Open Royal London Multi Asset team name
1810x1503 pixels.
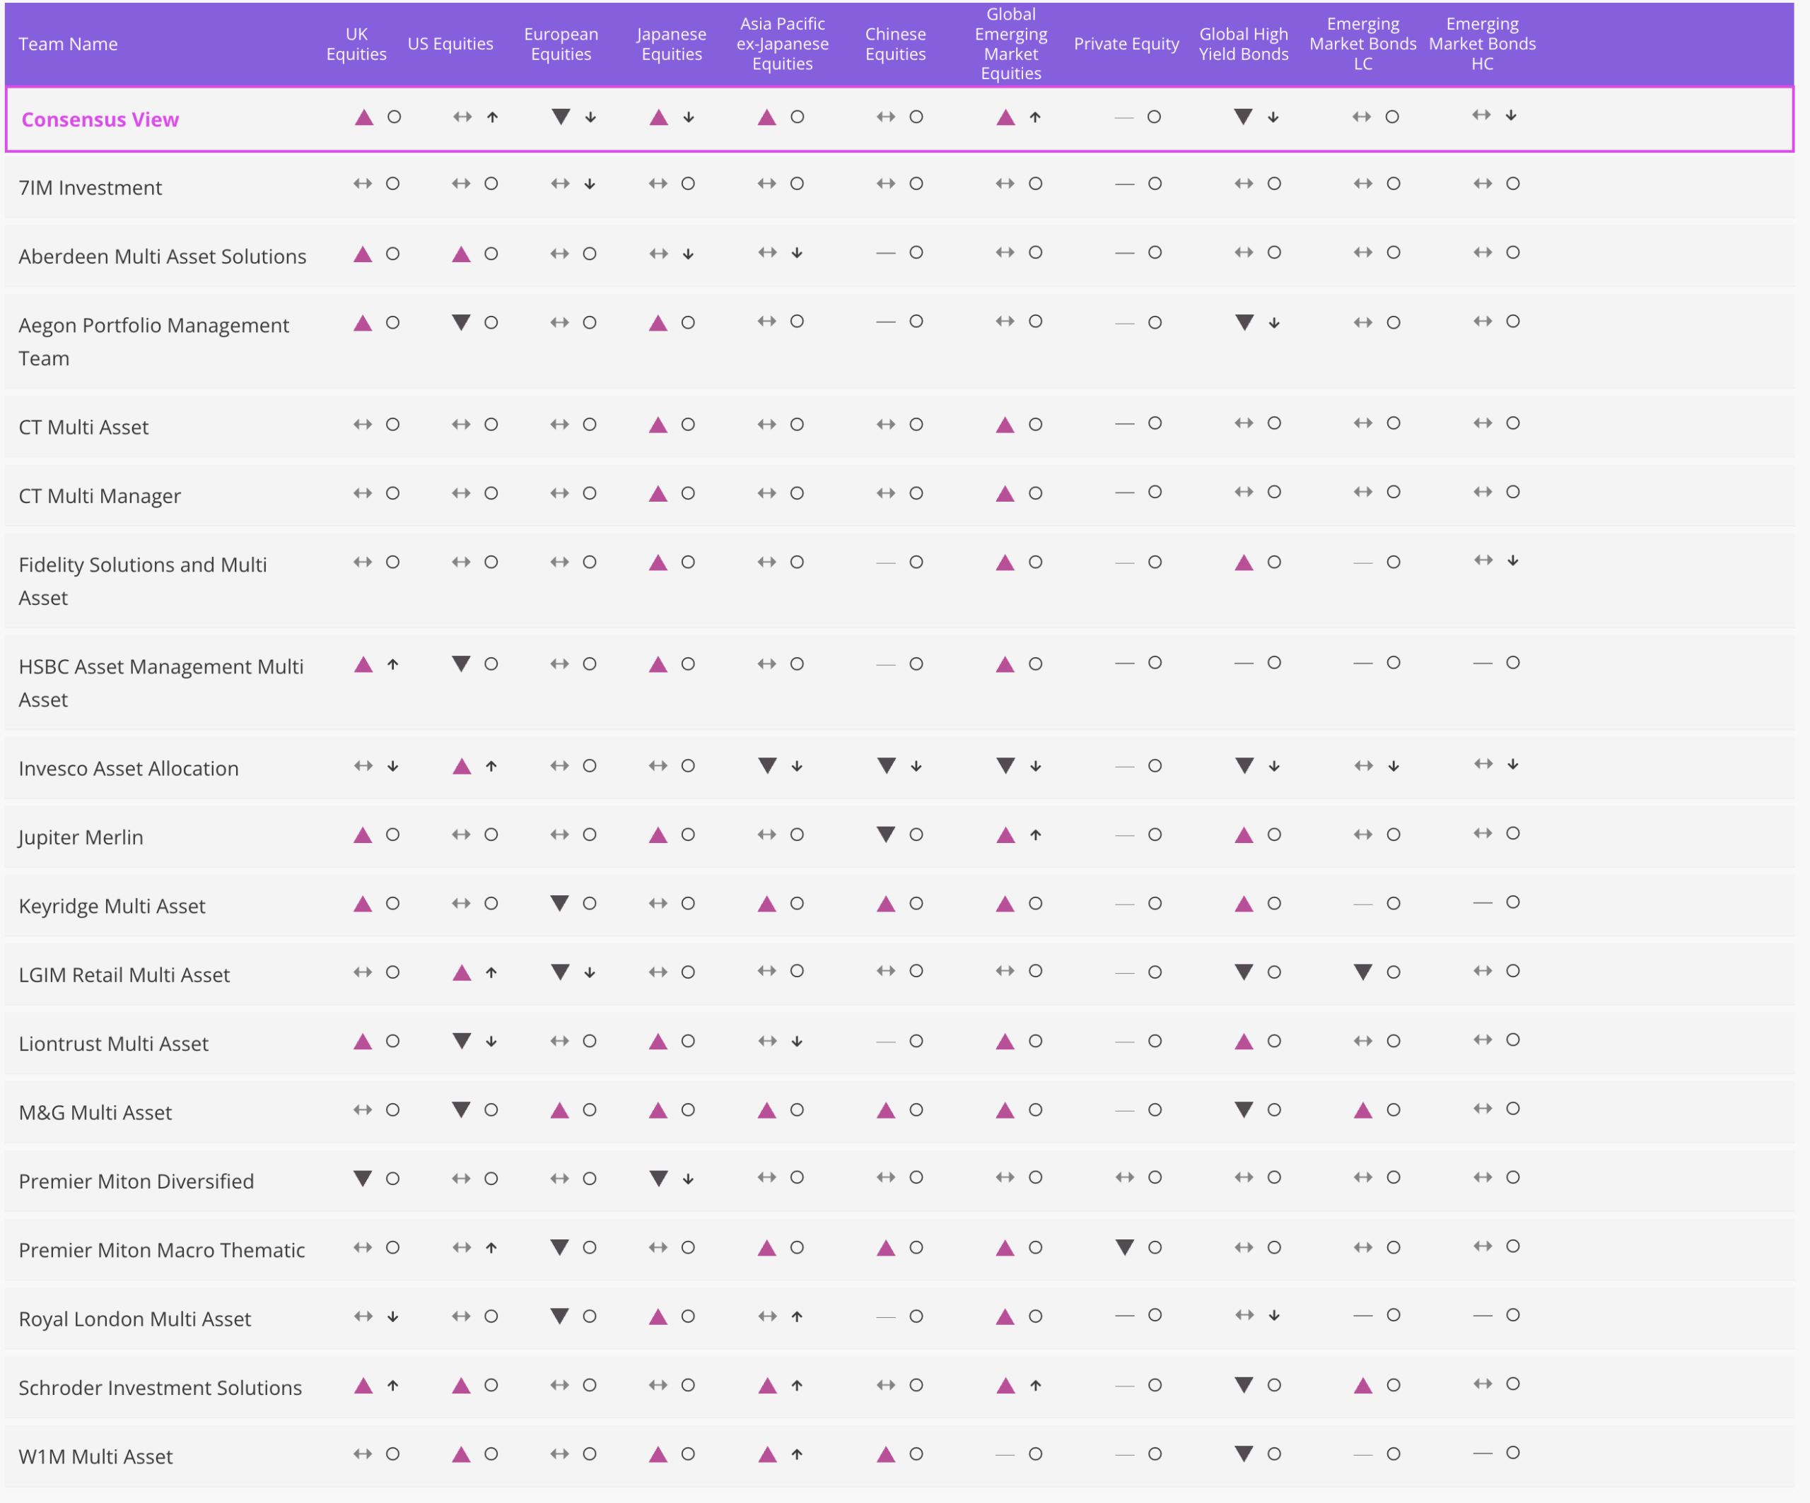pos(134,1319)
